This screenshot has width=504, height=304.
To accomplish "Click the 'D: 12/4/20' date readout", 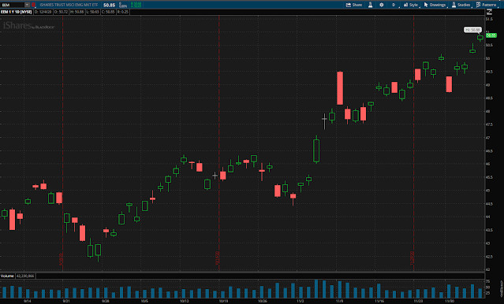I will pyautogui.click(x=43, y=12).
